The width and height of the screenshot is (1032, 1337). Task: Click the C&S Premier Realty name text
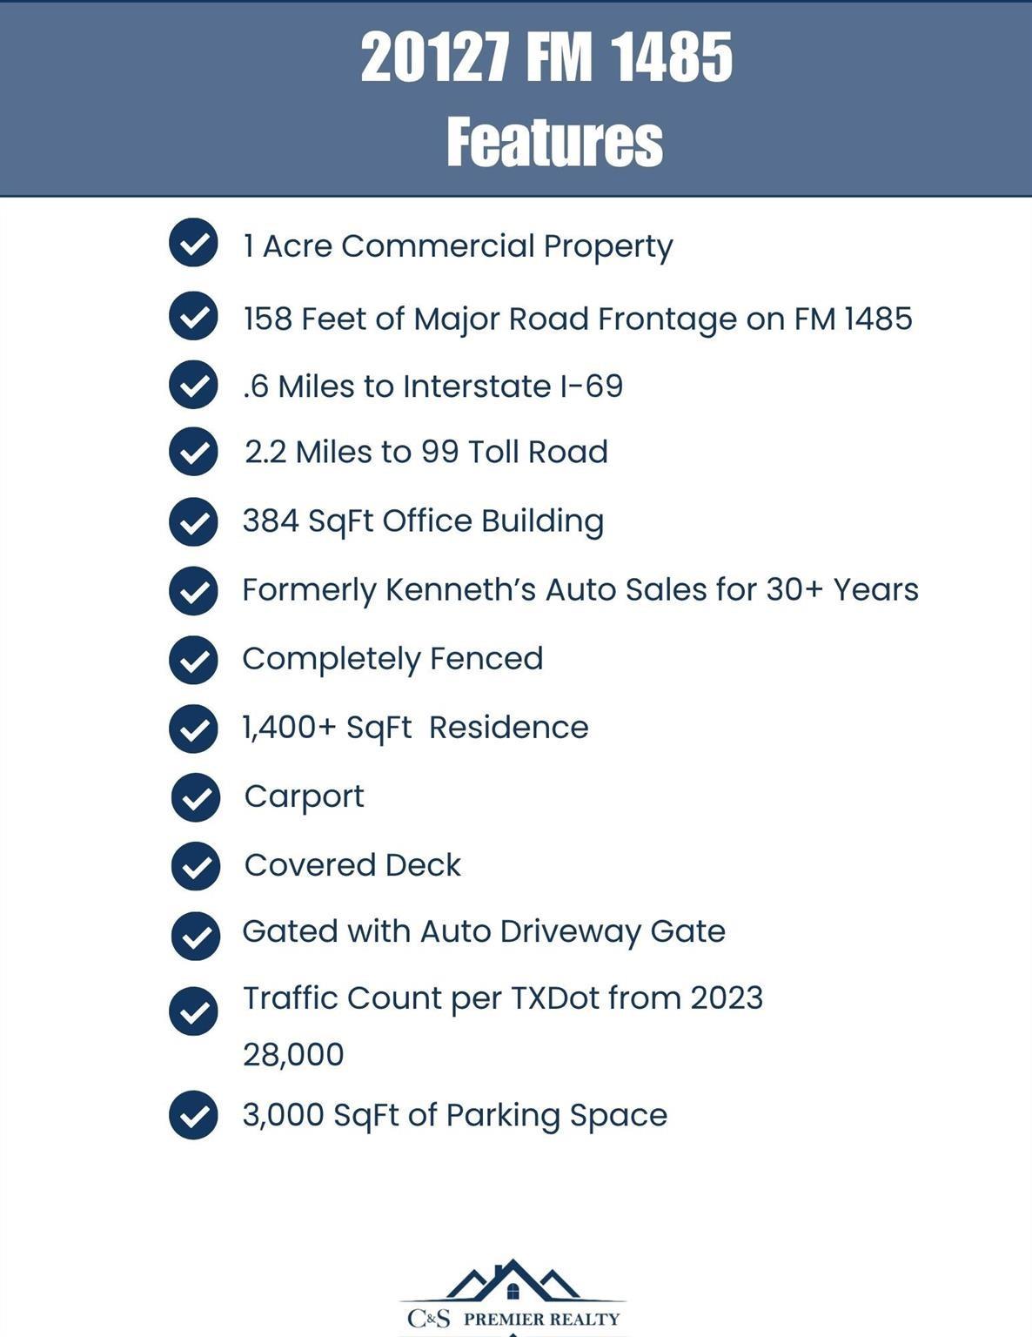(x=513, y=1319)
